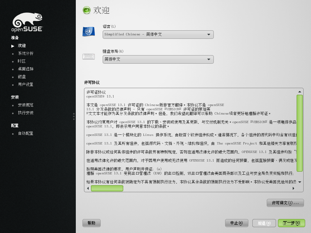Select 执行安装 step in sidebar
Screen dimensions: 311x233
click(x=26, y=113)
